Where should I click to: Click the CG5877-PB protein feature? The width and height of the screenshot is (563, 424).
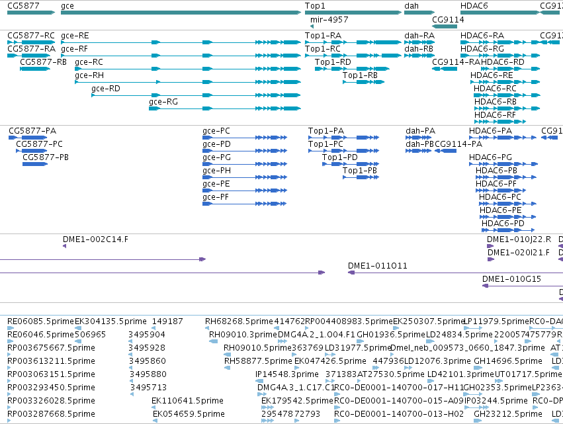click(x=35, y=164)
